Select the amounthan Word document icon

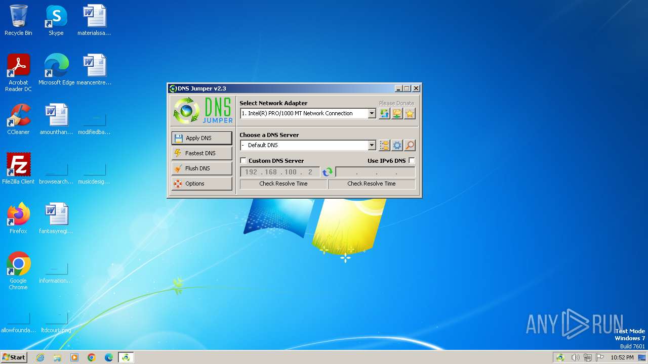click(56, 119)
